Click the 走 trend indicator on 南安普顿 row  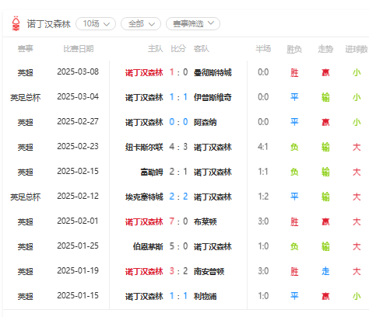[325, 271]
